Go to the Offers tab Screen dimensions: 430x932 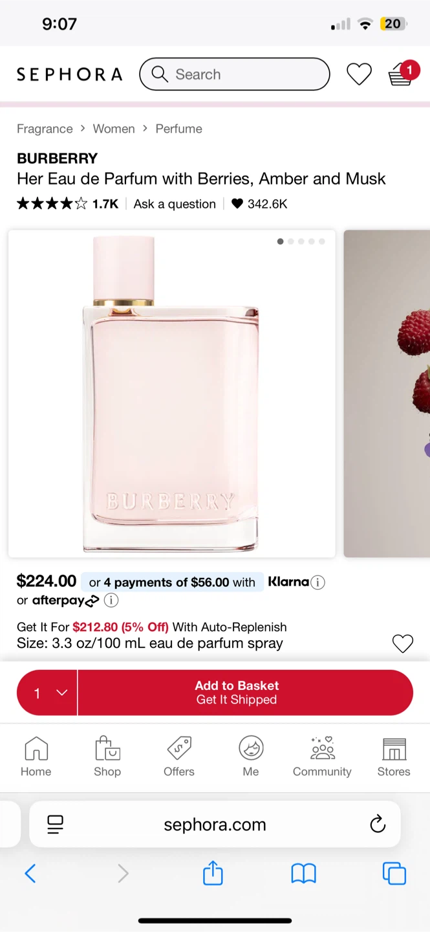click(x=179, y=756)
